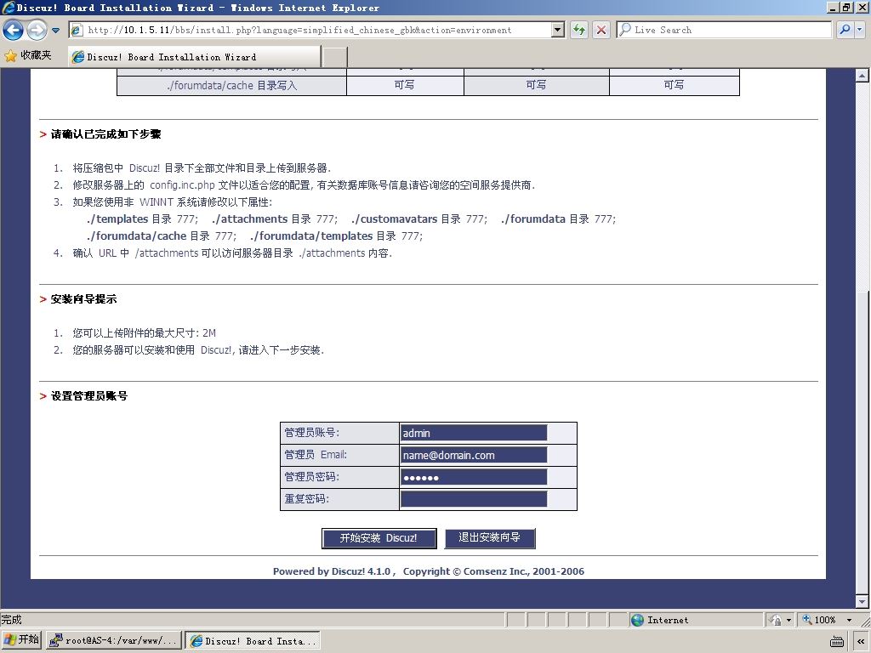Expand hidden tray icons chevron
Viewport: 871px width, 653px height.
862,641
